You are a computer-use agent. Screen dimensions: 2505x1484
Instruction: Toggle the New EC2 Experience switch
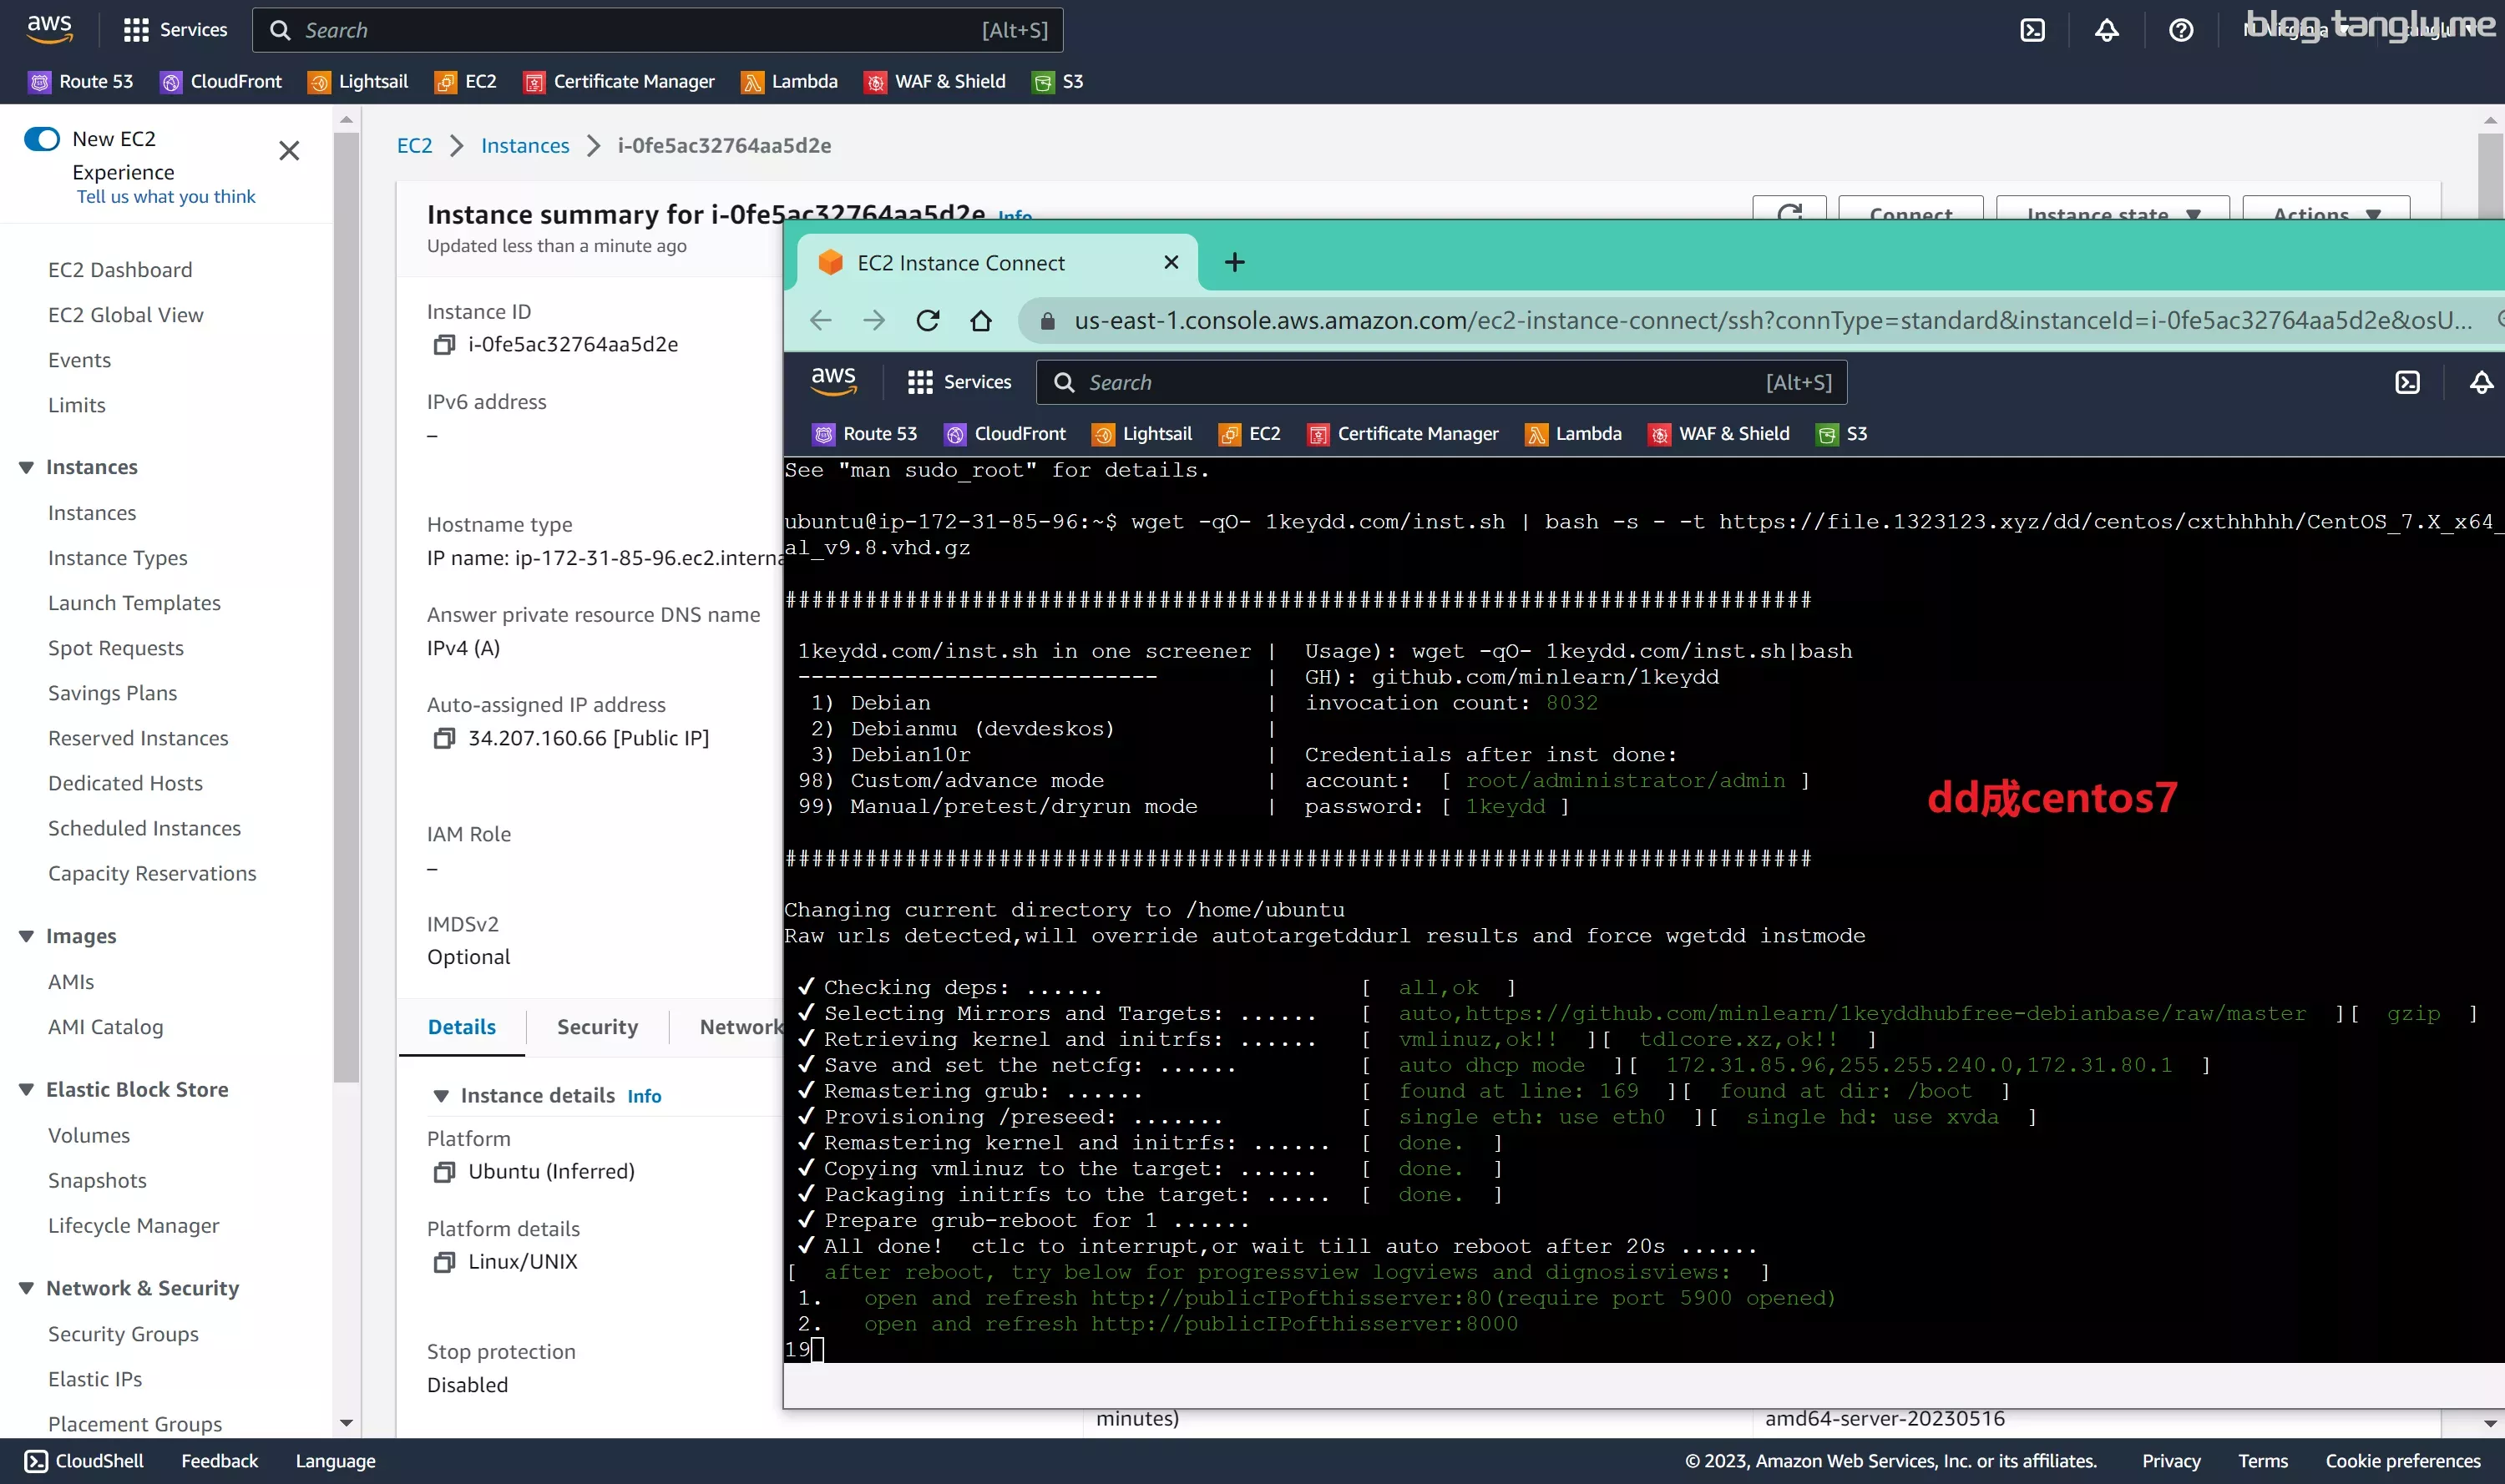tap(42, 139)
